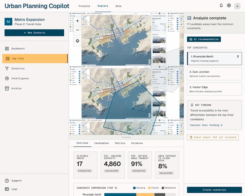
Task: Zoom out on the map with minus
Action: tap(77, 30)
